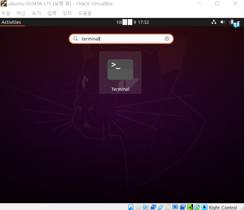The width and height of the screenshot is (244, 210).
Task: Click the keyboard capture arrow icon
Action: point(205,207)
